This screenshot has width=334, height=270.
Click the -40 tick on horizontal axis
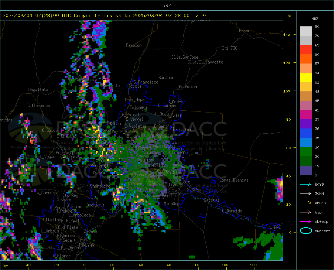coord(27,265)
